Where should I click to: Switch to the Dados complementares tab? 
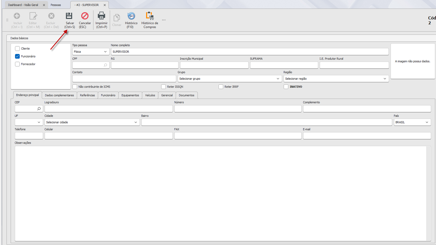coord(59,95)
